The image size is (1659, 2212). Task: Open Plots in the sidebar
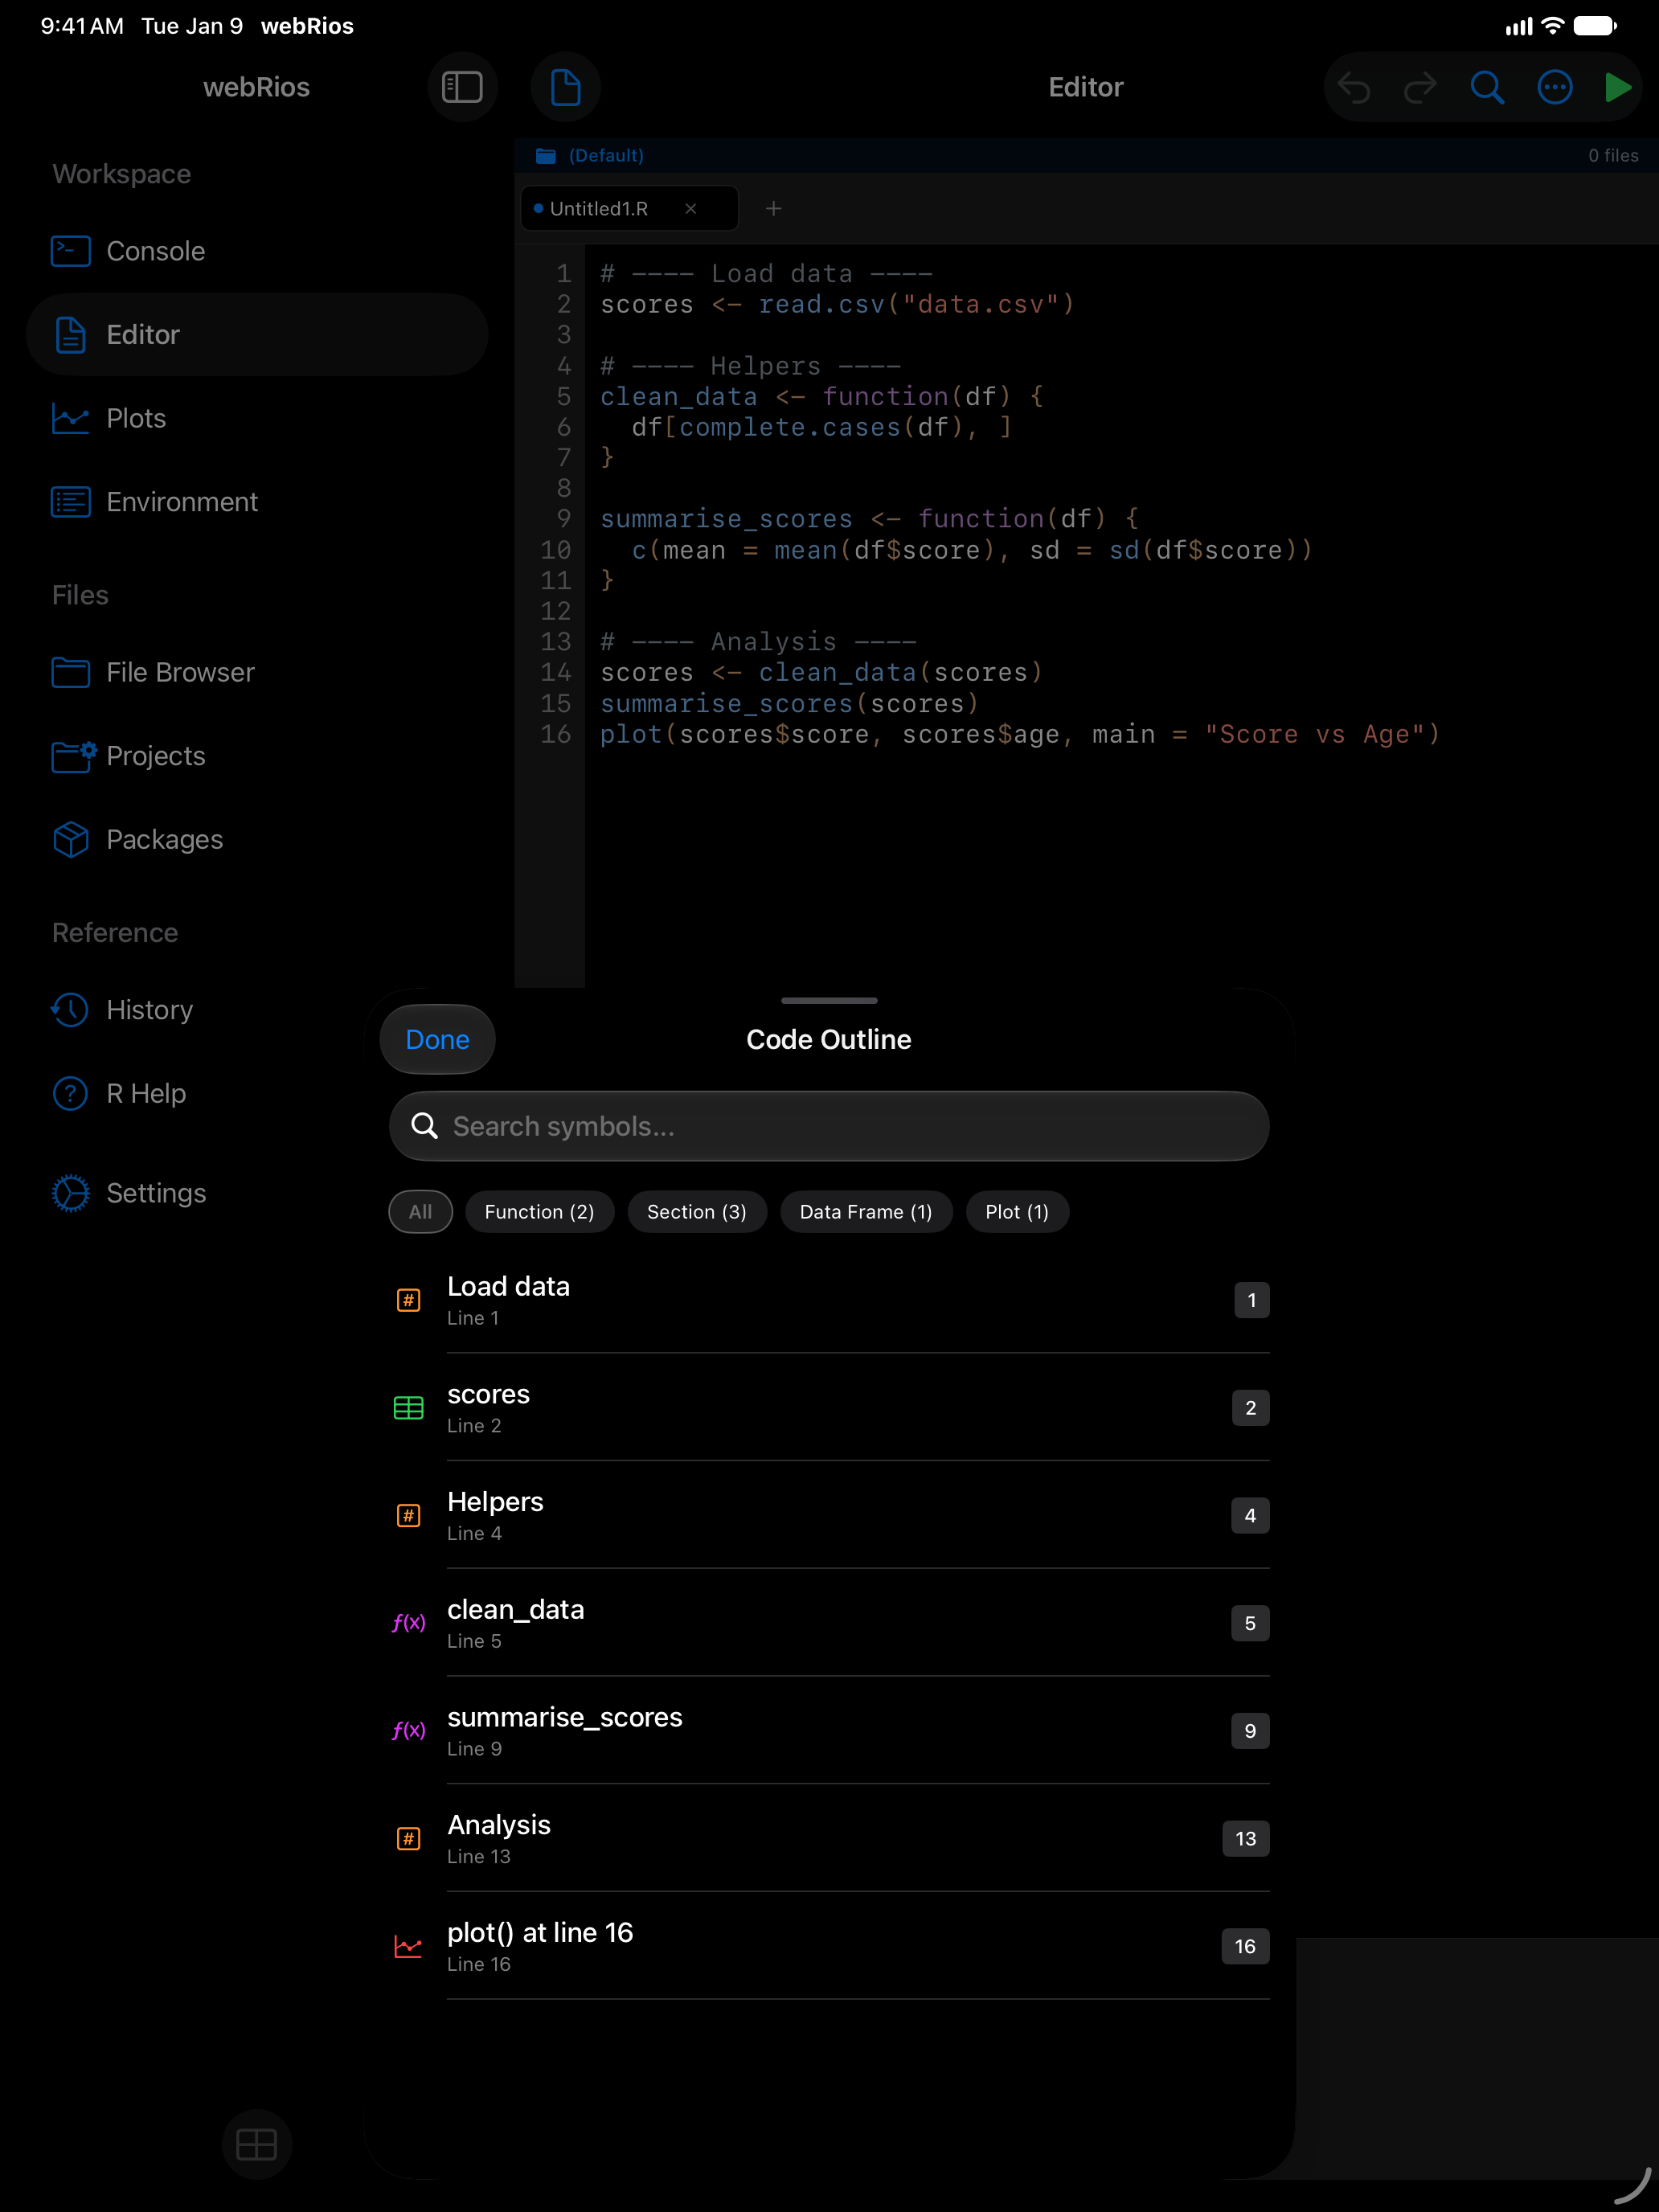coord(257,418)
